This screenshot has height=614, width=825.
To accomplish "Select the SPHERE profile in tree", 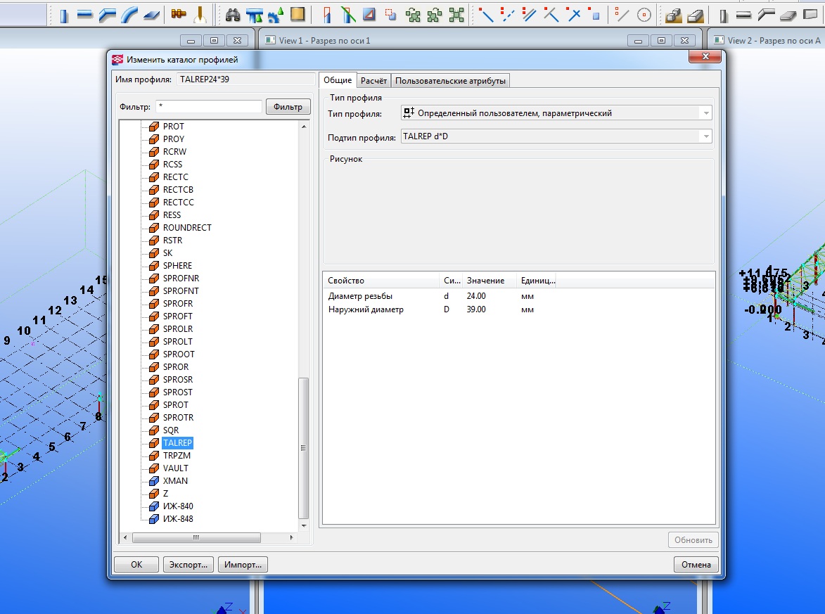I will pos(177,266).
